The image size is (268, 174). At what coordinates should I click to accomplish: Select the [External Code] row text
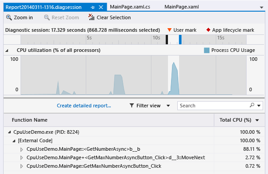tap(35, 140)
